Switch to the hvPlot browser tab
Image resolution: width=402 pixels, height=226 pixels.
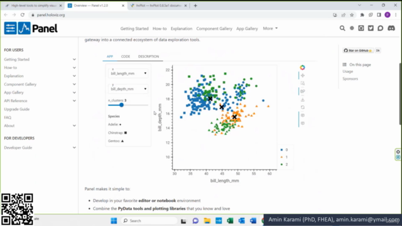point(159,6)
